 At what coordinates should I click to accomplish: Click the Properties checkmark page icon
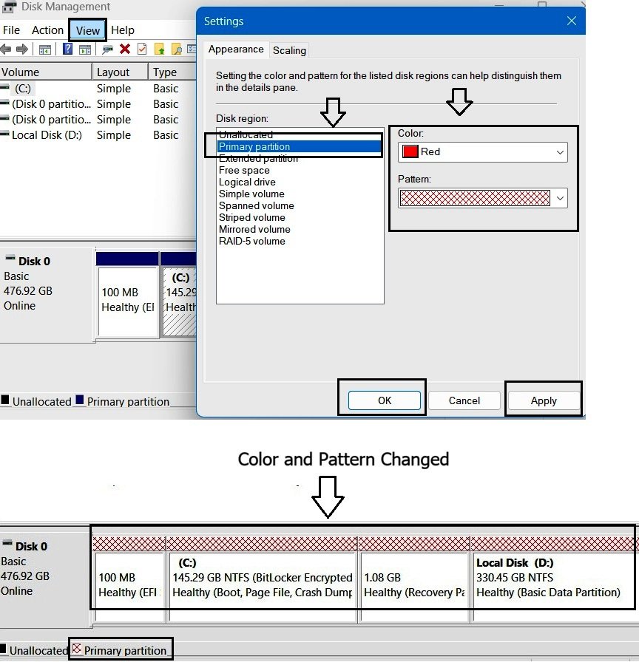click(x=142, y=49)
